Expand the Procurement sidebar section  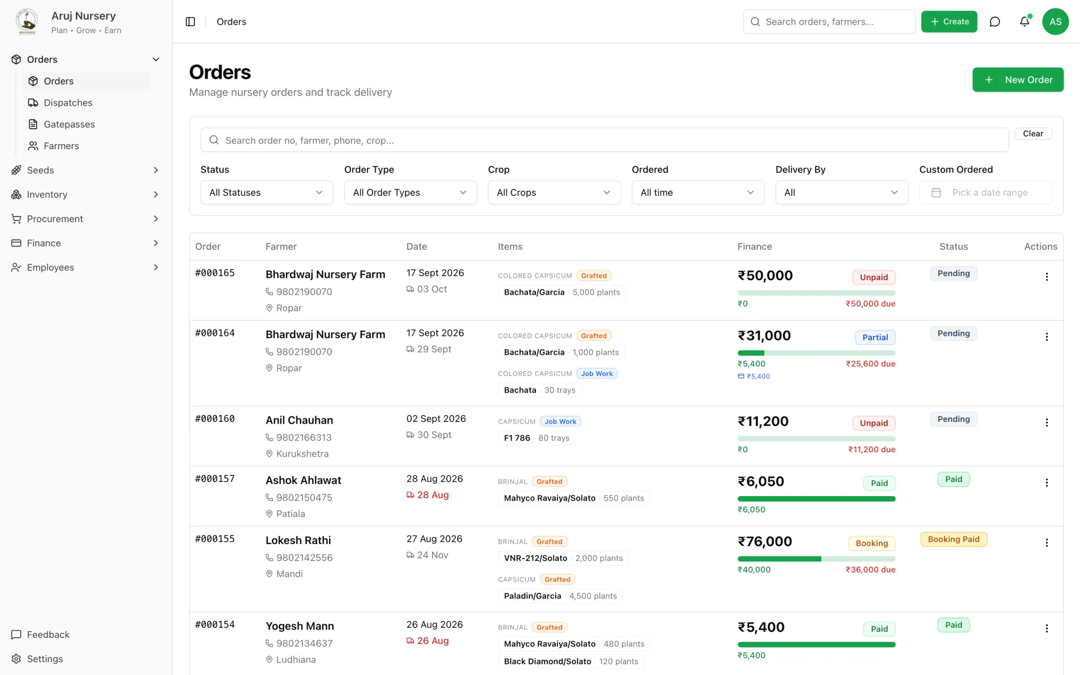[156, 219]
